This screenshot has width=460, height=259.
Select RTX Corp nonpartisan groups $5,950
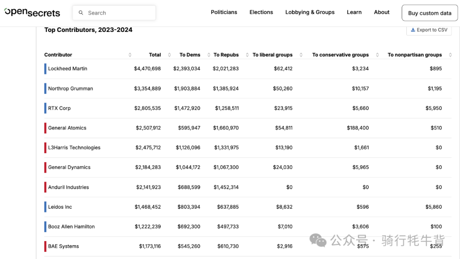click(434, 108)
